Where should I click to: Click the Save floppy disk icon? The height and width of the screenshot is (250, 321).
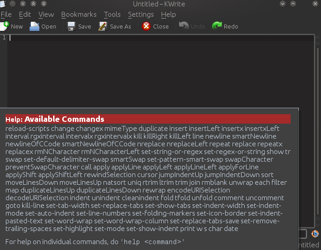[x=71, y=26]
